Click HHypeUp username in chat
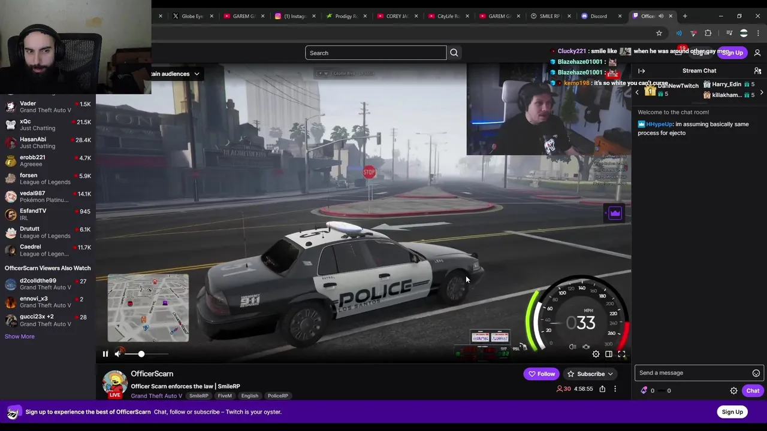The height and width of the screenshot is (431, 767). coord(659,124)
